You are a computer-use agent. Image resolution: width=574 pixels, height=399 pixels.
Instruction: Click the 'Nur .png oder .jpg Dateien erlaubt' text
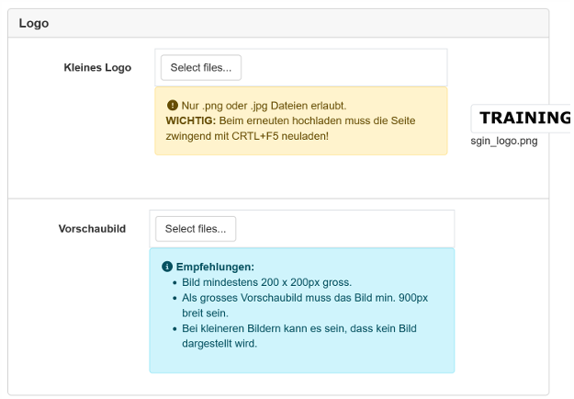click(x=264, y=106)
